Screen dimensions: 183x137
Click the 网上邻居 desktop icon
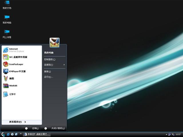point(7,34)
